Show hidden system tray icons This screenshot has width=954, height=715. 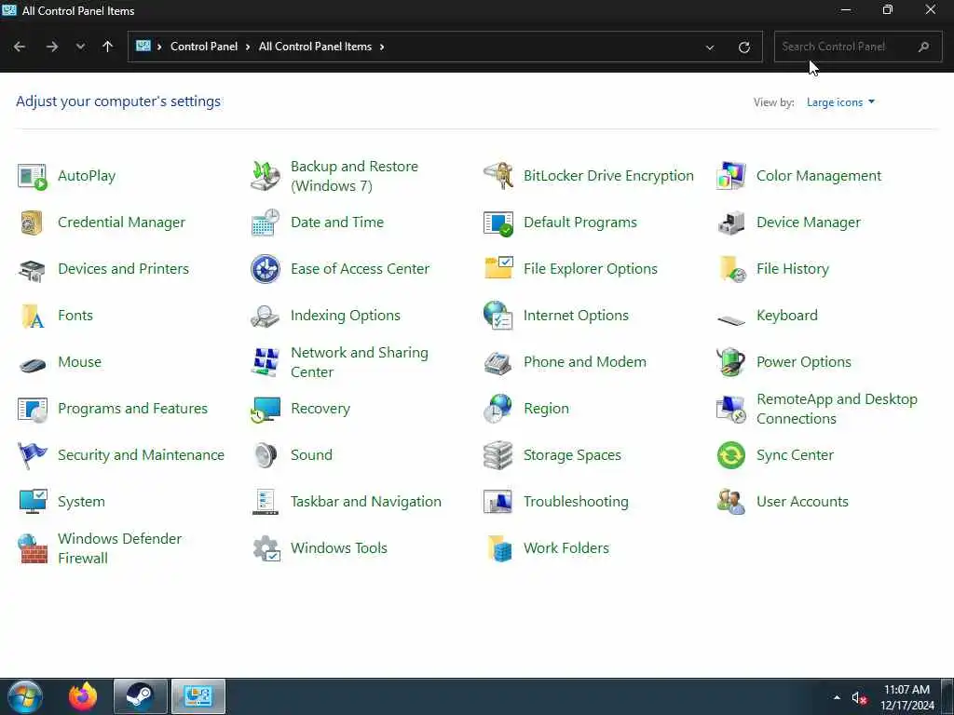click(837, 698)
